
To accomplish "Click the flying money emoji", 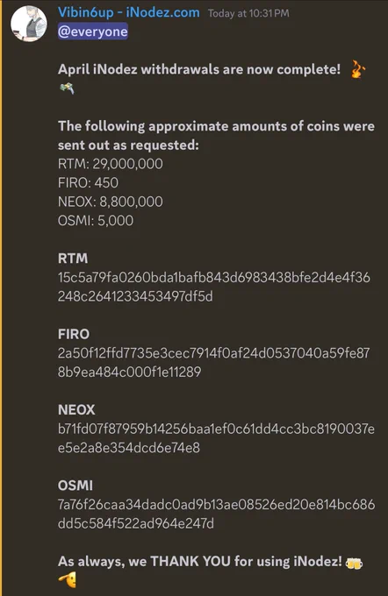I will click(x=67, y=89).
